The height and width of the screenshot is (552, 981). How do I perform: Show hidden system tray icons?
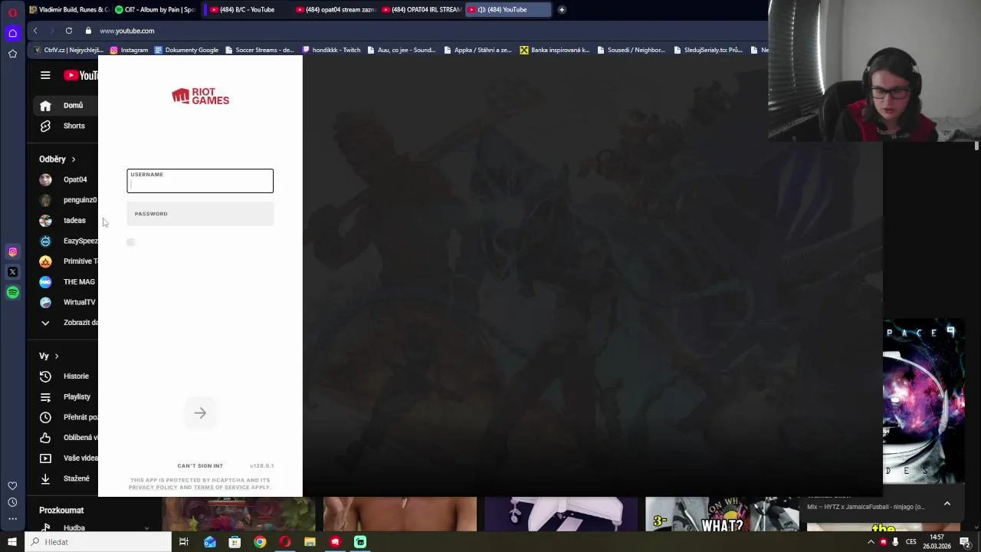[871, 542]
